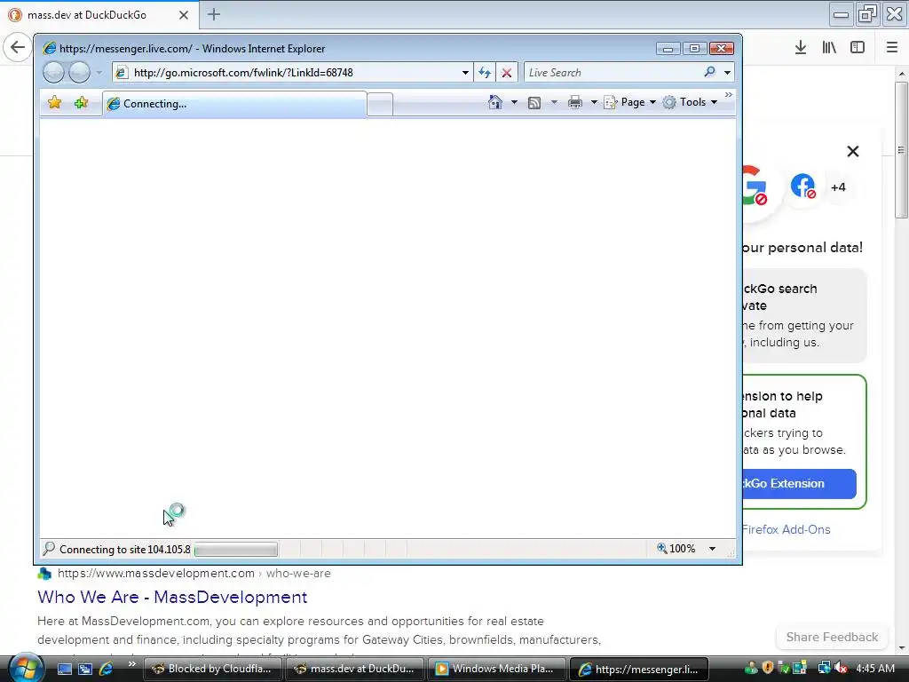Expand the quick launch overflow chevron

click(131, 664)
